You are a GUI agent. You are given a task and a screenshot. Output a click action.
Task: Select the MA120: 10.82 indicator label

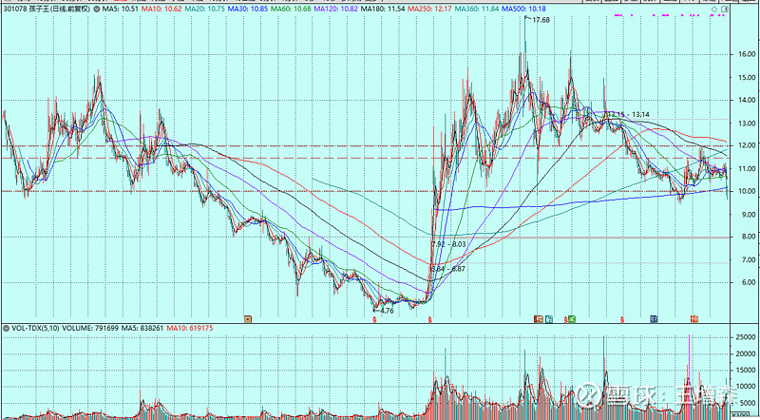coord(335,10)
